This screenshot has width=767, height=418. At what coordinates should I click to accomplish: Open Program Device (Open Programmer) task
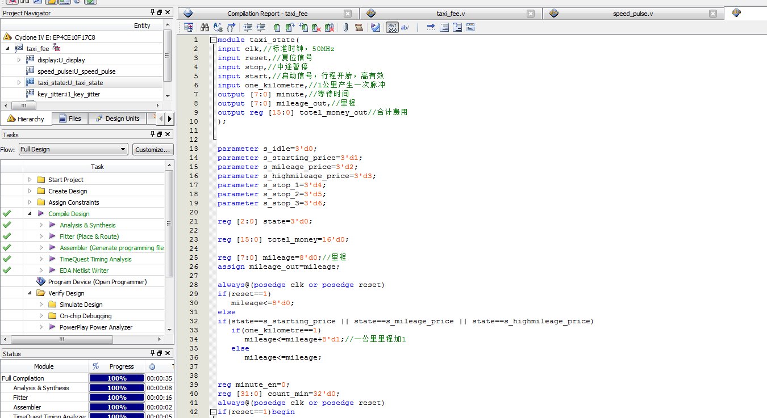click(x=97, y=282)
